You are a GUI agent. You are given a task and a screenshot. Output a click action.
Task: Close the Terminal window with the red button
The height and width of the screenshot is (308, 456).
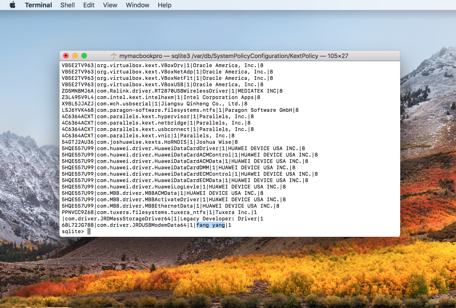(x=66, y=56)
